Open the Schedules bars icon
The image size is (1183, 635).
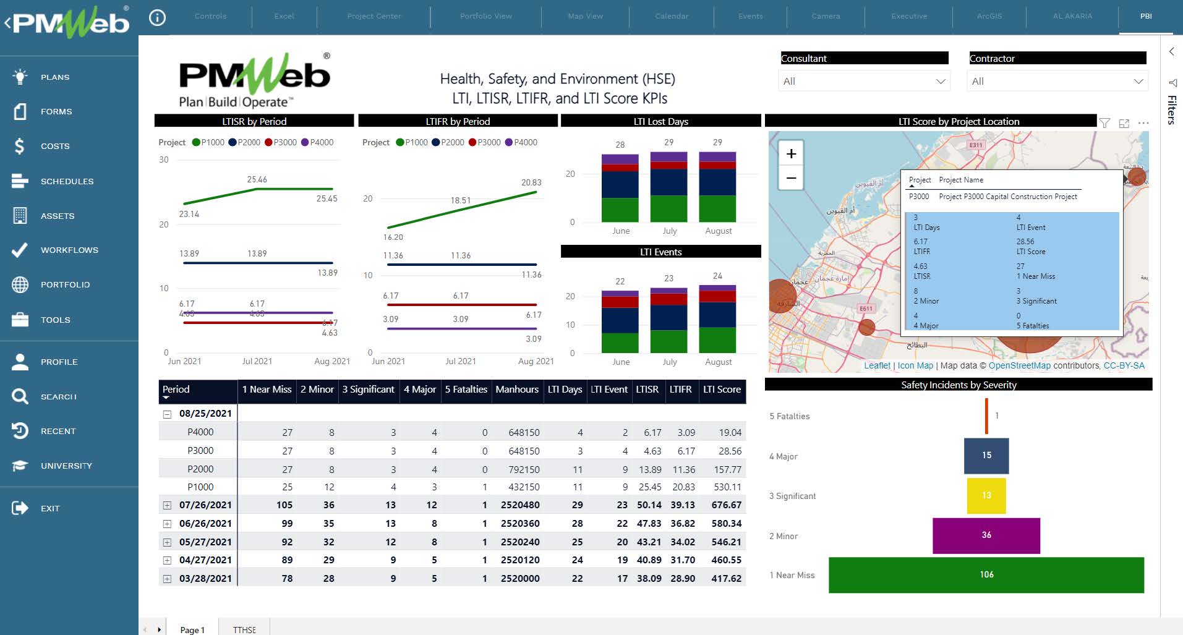point(20,181)
